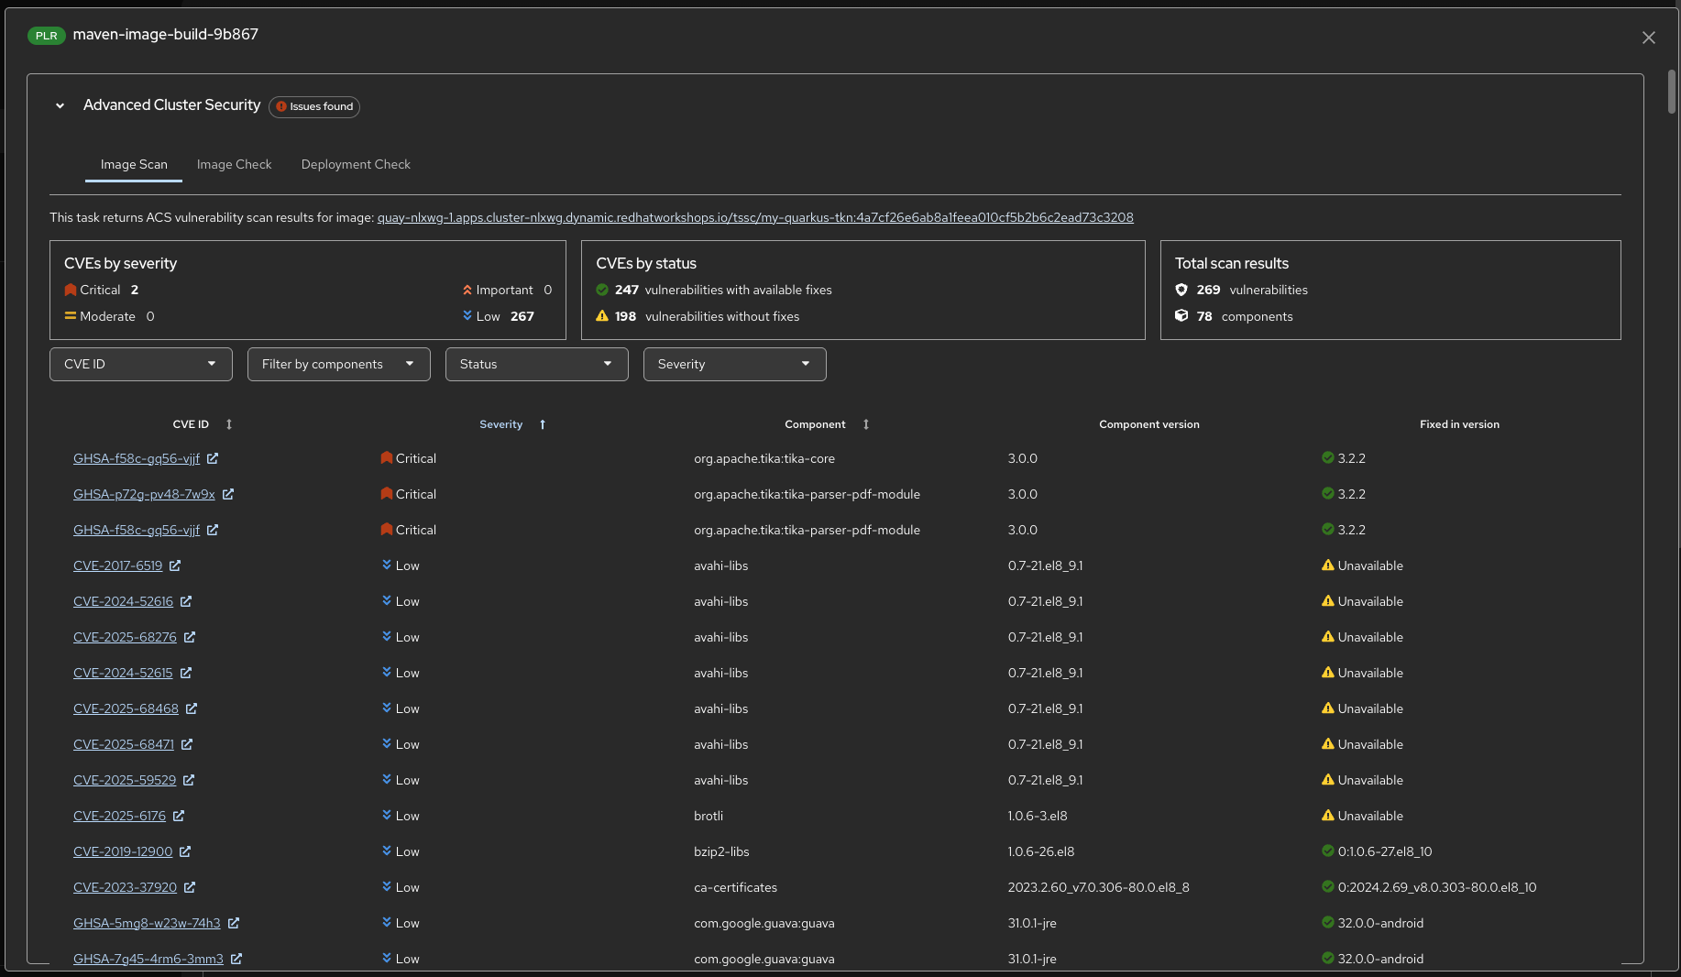Open the CVE-2024-52616 link
Screen dimensions: 1681x977
(123, 601)
